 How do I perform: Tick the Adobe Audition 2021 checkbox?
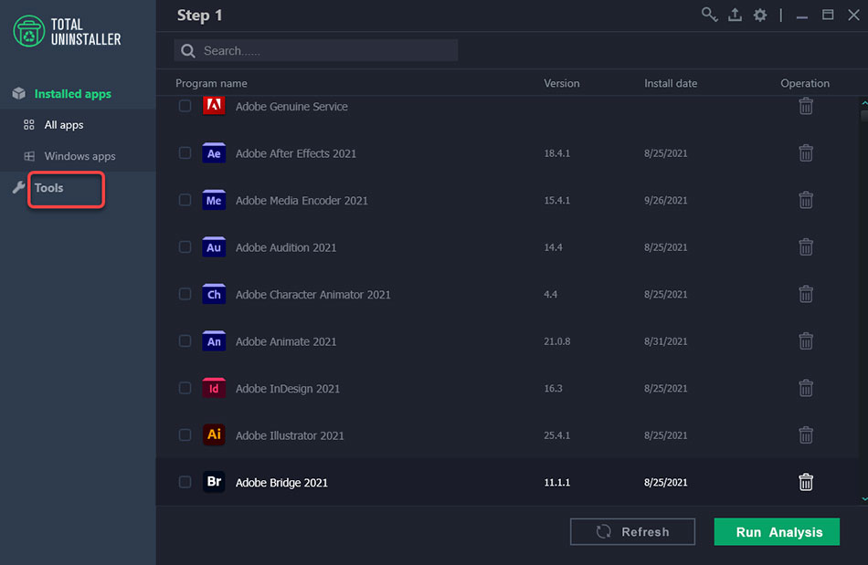click(185, 246)
